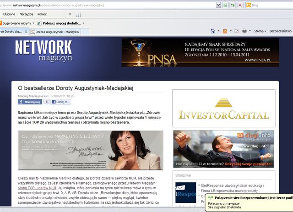Open a new blank tab

pos(85,32)
